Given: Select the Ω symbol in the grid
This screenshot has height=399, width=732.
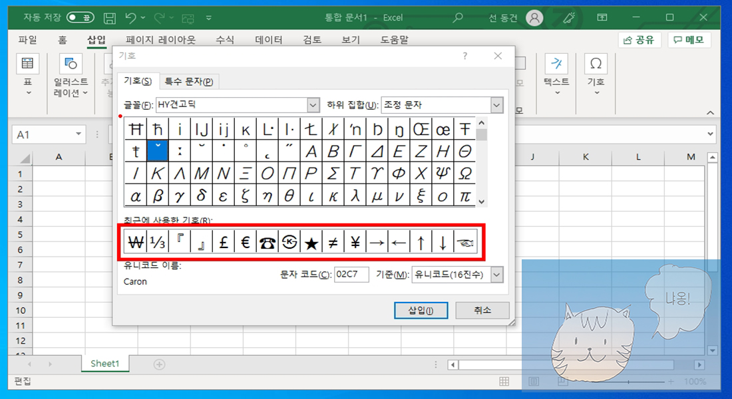Looking at the screenshot, I should [465, 174].
